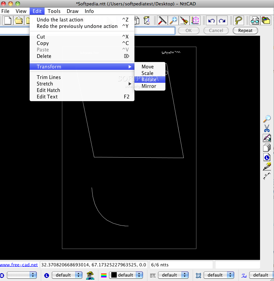Click the lasso rope select icon
Viewport: 274px width, 281px height.
(238, 20)
